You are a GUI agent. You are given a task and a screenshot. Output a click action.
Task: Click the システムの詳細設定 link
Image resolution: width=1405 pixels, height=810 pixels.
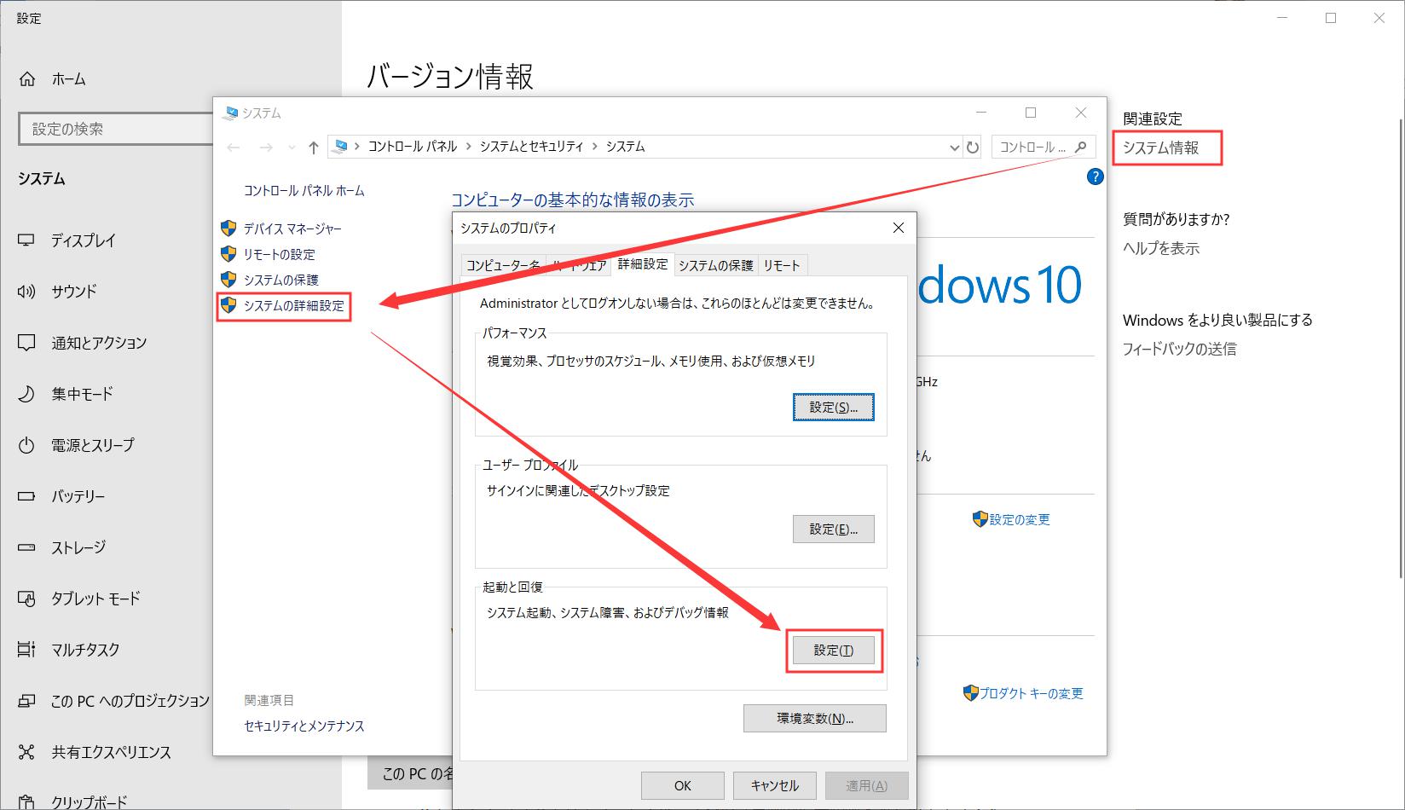click(x=294, y=305)
